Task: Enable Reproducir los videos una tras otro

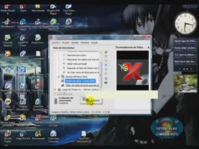Action: pyautogui.click(x=64, y=60)
